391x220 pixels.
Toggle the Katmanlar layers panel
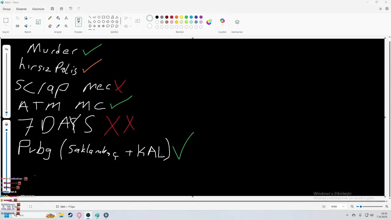click(x=237, y=22)
